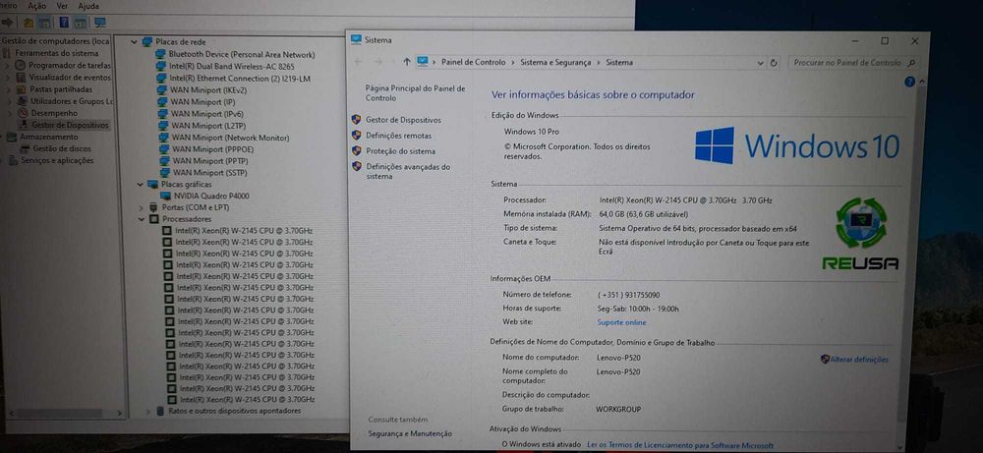Select the Pastas partilhadas folder icon
This screenshot has width=983, height=453.
pos(22,89)
